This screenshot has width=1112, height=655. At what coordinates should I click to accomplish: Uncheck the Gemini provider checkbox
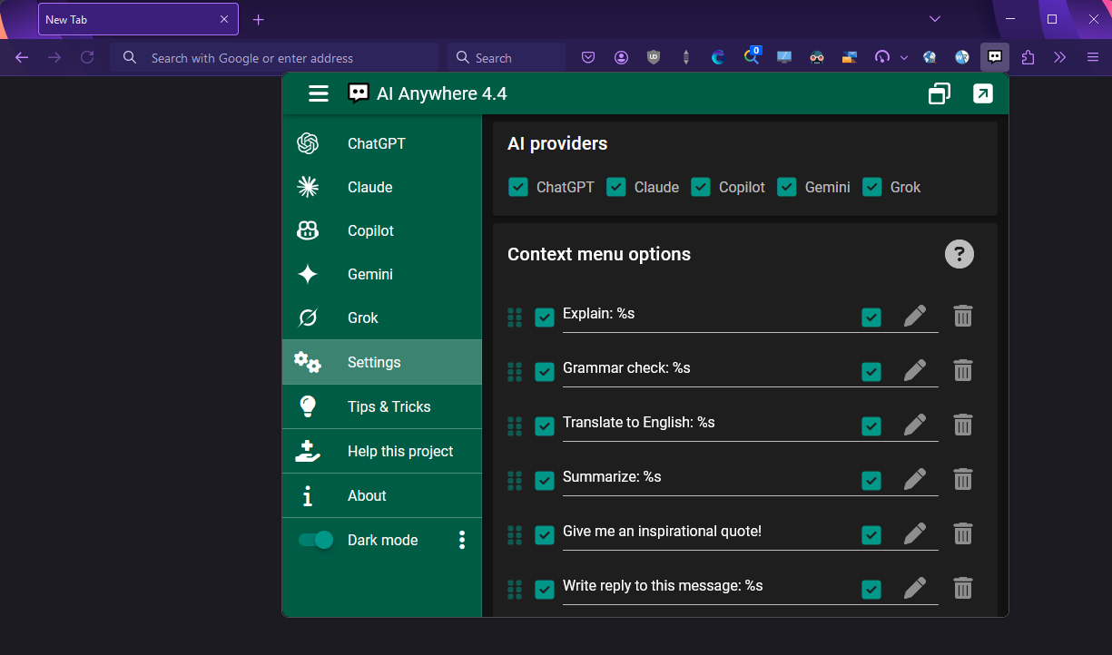[x=787, y=187]
